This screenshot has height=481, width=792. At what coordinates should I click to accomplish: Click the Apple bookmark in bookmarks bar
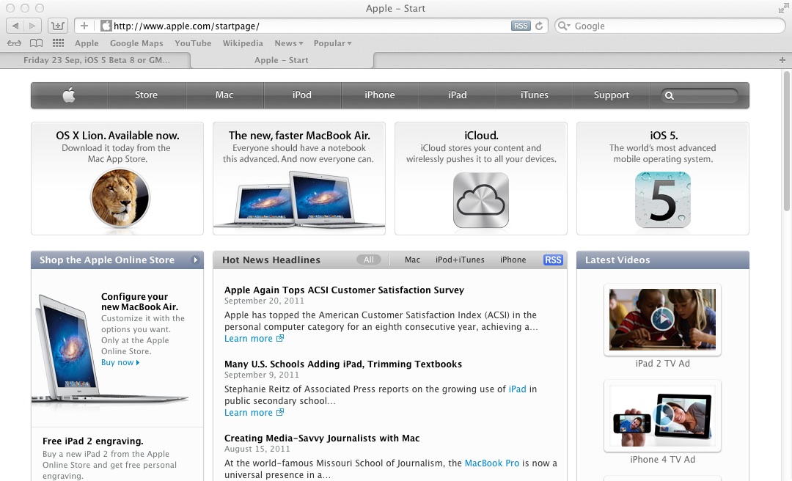pyautogui.click(x=87, y=43)
